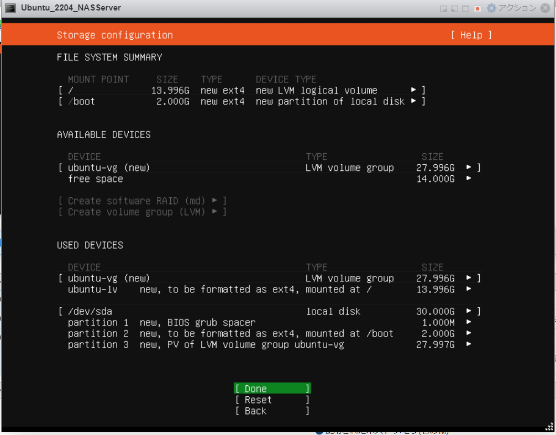Viewport: 556px width, 435px height.
Task: Select the Done button
Action: pos(272,389)
